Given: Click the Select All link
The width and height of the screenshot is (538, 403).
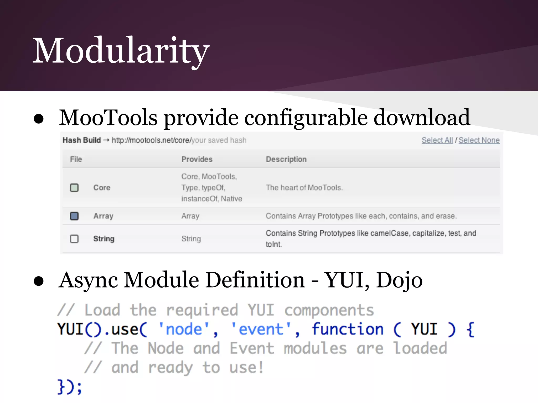Looking at the screenshot, I should click(437, 140).
